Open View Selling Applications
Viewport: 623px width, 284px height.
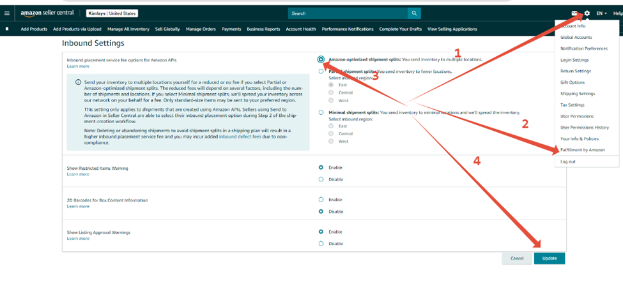(452, 29)
